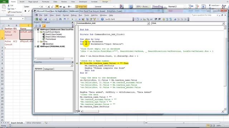Toggle Wrap Text in Excel ribbon
This screenshot has width=229, height=128.
pyautogui.click(x=81, y=6)
